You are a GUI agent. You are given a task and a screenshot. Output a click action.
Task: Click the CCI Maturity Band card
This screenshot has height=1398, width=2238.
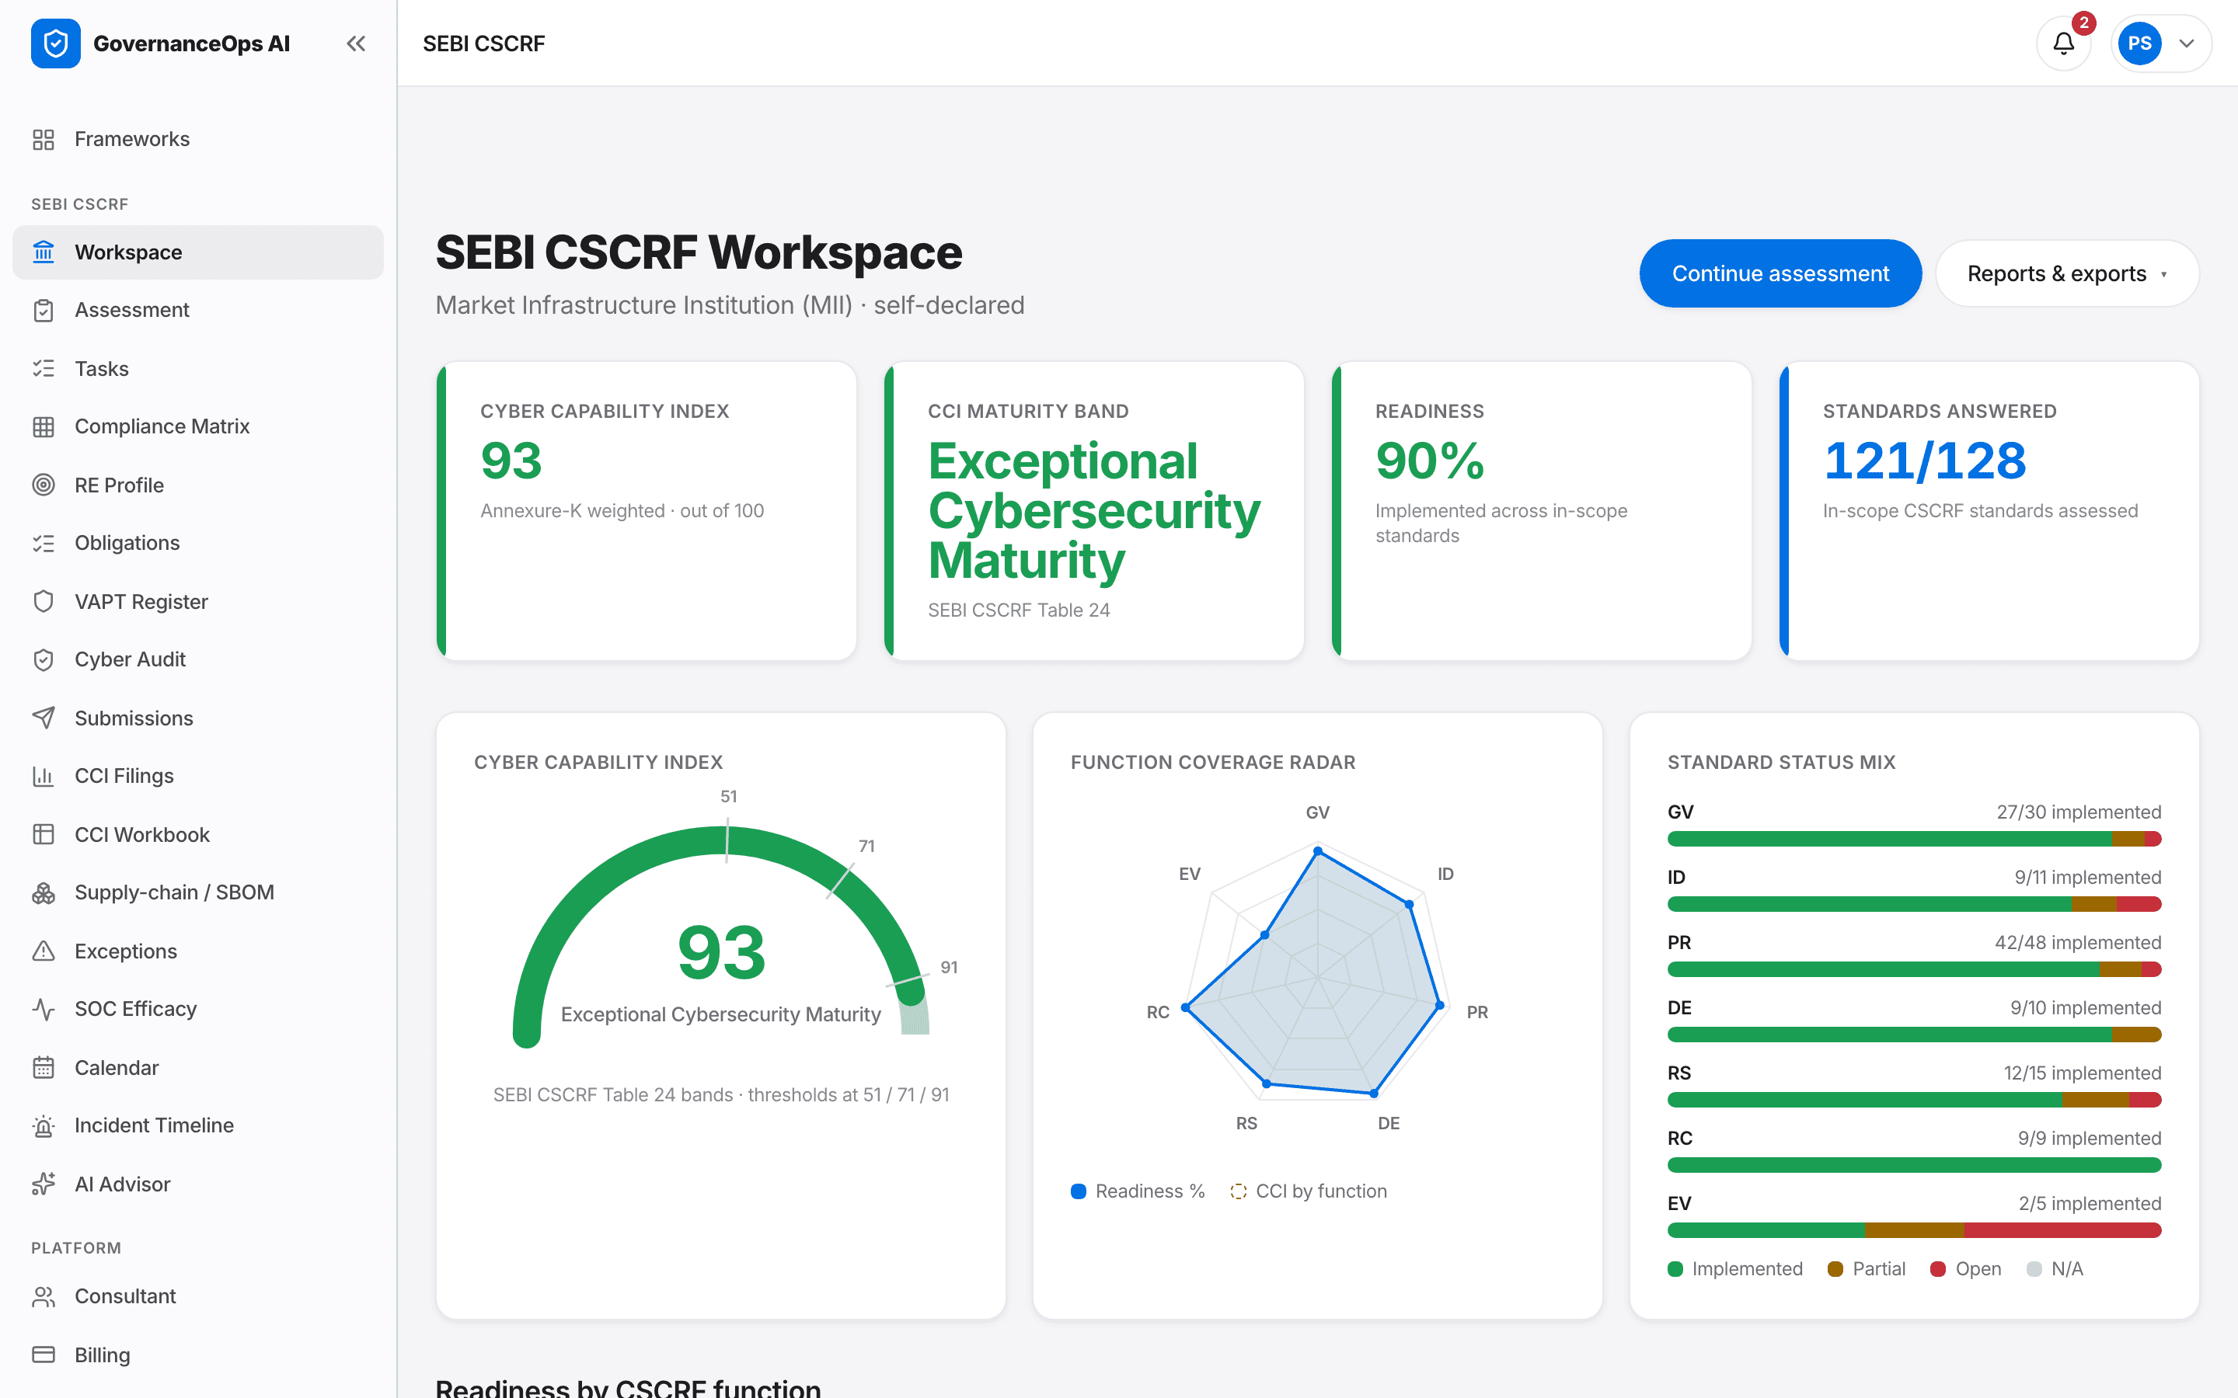coord(1094,510)
